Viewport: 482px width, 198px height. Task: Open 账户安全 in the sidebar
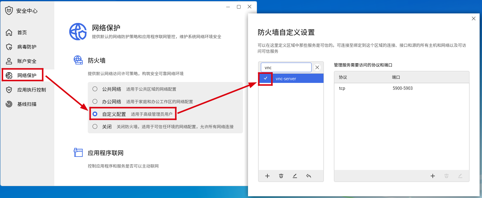point(27,61)
